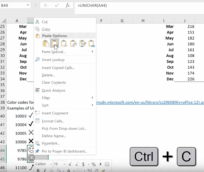Increase font size in the mini toolbar
Screen dimensions: 204x172
pos(70,164)
